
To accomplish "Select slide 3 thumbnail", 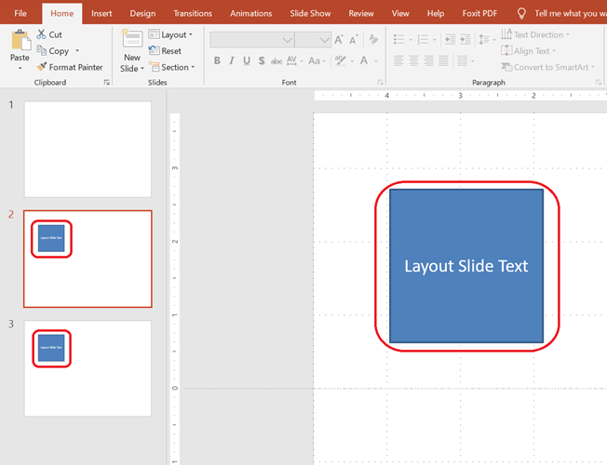I will [x=88, y=368].
